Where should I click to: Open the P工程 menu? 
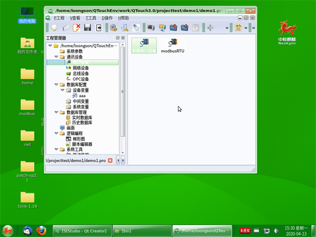[59, 18]
